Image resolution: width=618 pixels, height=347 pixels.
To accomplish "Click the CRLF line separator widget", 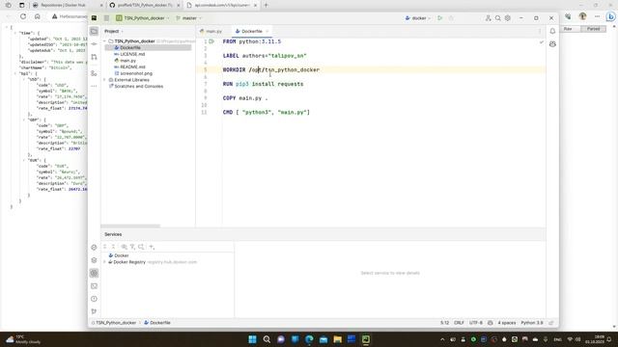I will click(459, 323).
